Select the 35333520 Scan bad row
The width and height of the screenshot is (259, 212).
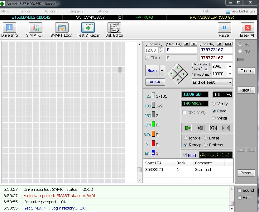(x=188, y=170)
